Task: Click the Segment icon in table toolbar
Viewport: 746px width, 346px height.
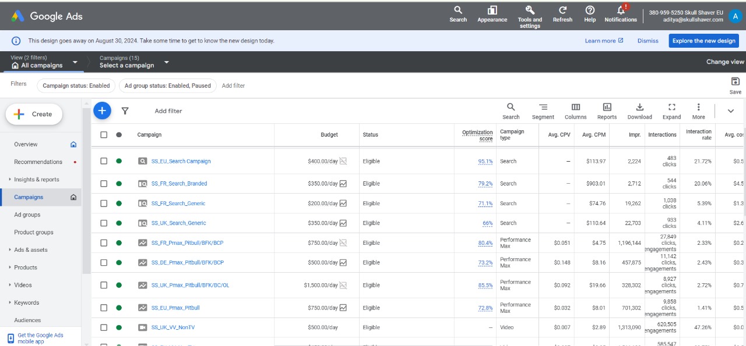Action: 543,108
